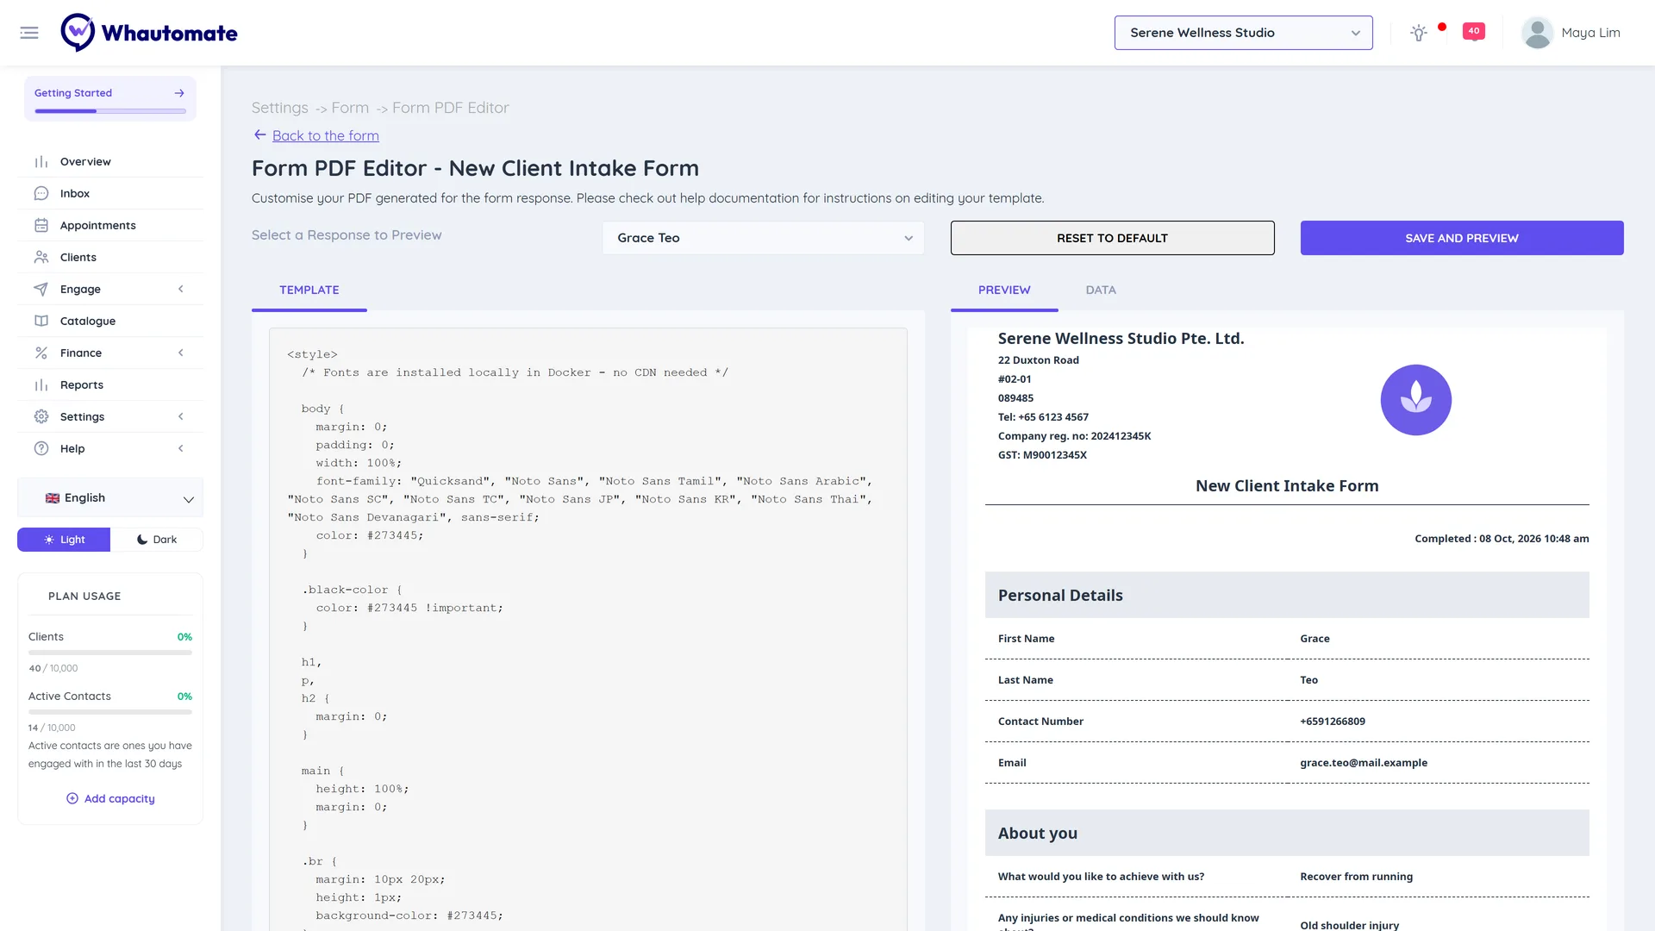Screen dimensions: 1655x931
Task: Click the Catalogue book icon
Action: click(x=41, y=322)
